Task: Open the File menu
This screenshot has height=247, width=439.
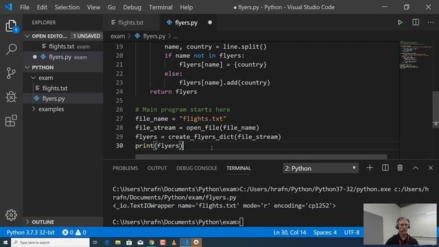Action: tap(25, 7)
